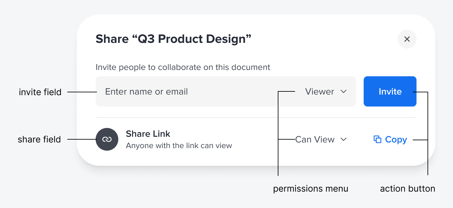Click the 'invite field' annotation label
Screen dimensions: 453x208
(x=40, y=92)
